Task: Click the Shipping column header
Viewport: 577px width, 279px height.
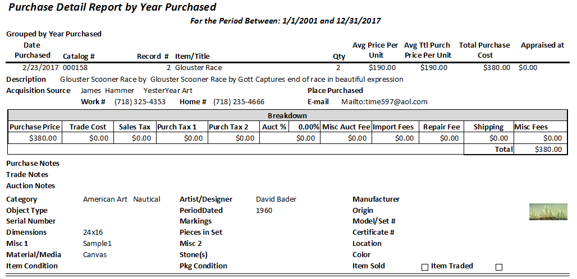Action: click(x=489, y=127)
